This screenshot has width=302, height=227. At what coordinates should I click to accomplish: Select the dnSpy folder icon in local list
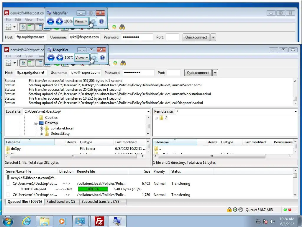(8, 148)
